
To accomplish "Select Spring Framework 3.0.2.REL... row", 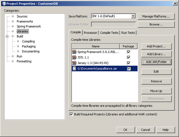I will pyautogui.click(x=105, y=52).
